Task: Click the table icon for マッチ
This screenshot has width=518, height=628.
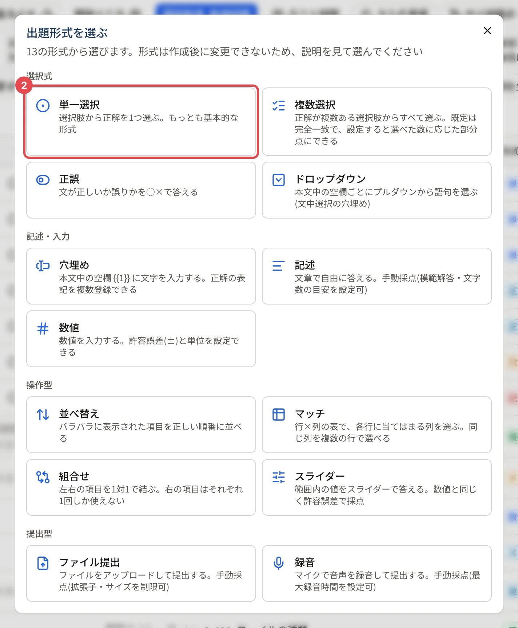Action: point(279,415)
